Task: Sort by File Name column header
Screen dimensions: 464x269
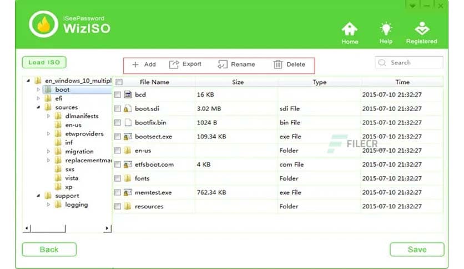Action: click(154, 82)
